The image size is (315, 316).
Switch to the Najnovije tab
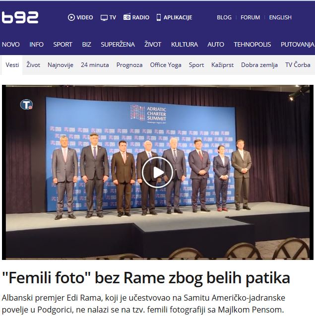[x=60, y=65]
